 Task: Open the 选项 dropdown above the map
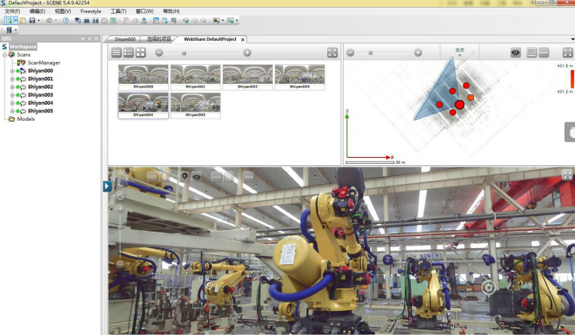click(x=460, y=52)
